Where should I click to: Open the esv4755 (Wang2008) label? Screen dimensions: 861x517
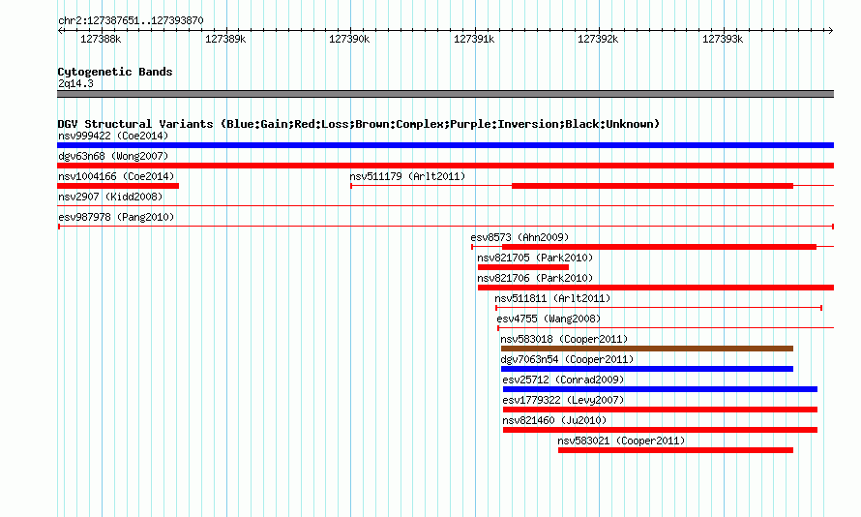click(x=549, y=319)
